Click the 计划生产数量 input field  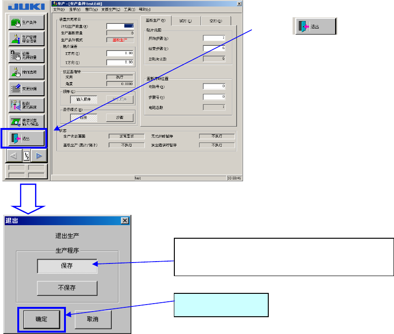point(120,26)
